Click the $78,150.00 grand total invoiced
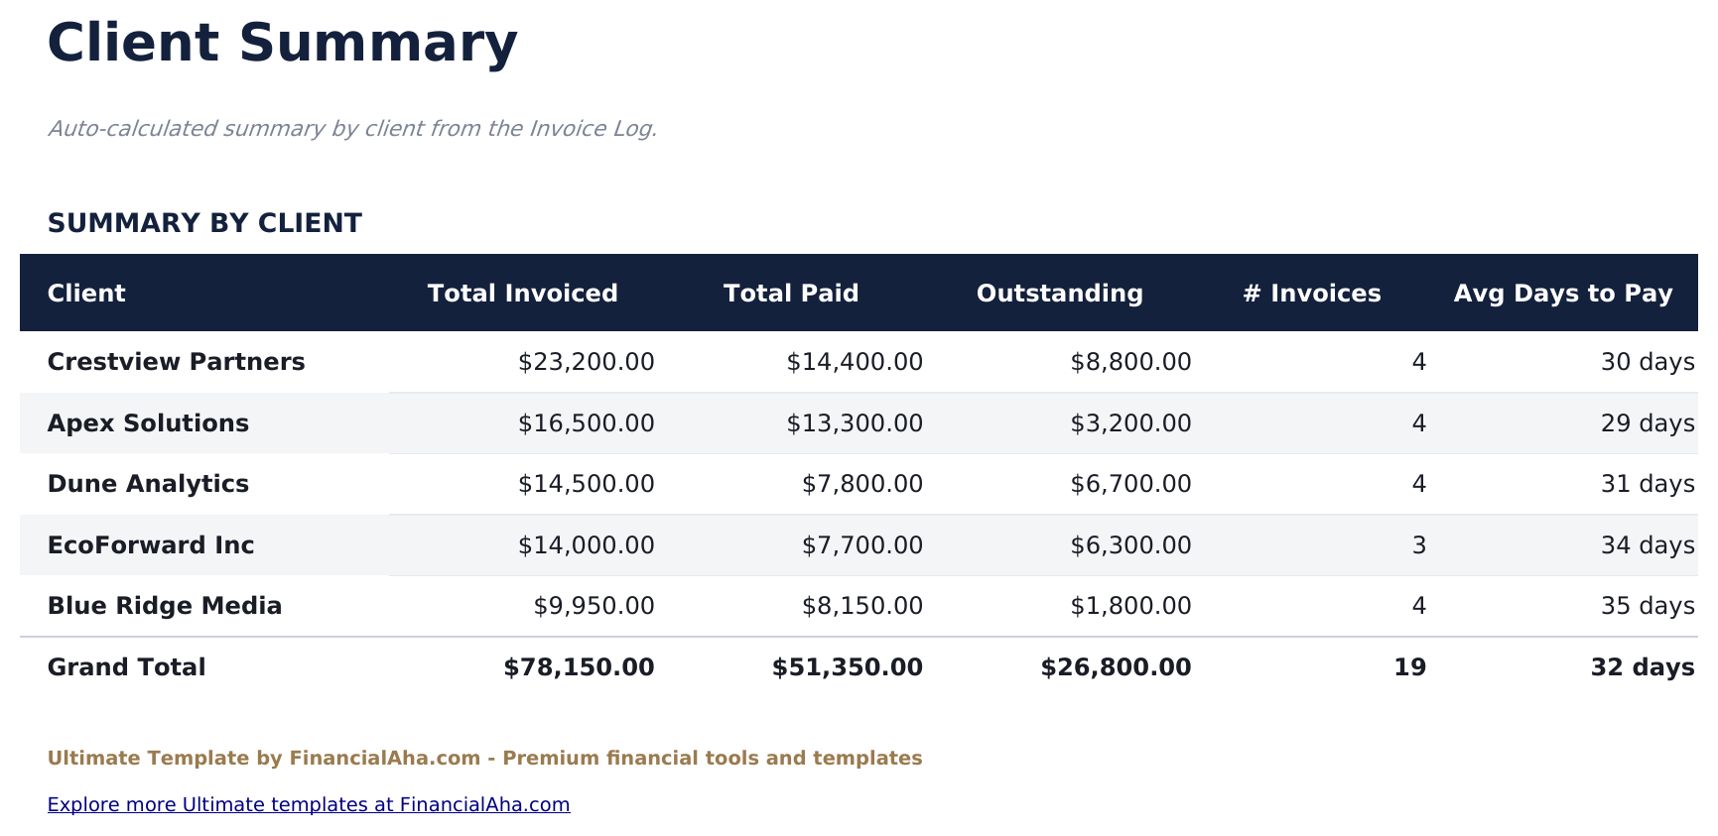This screenshot has width=1718, height=836. 579,667
